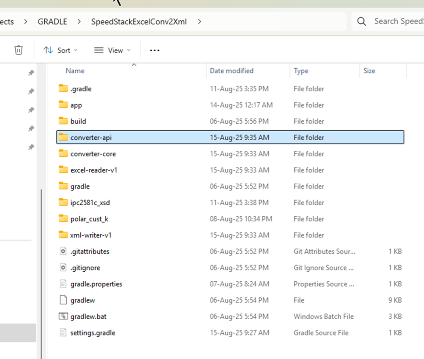The image size is (424, 359).
Task: Open the Sort dropdown menu
Action: (x=60, y=50)
